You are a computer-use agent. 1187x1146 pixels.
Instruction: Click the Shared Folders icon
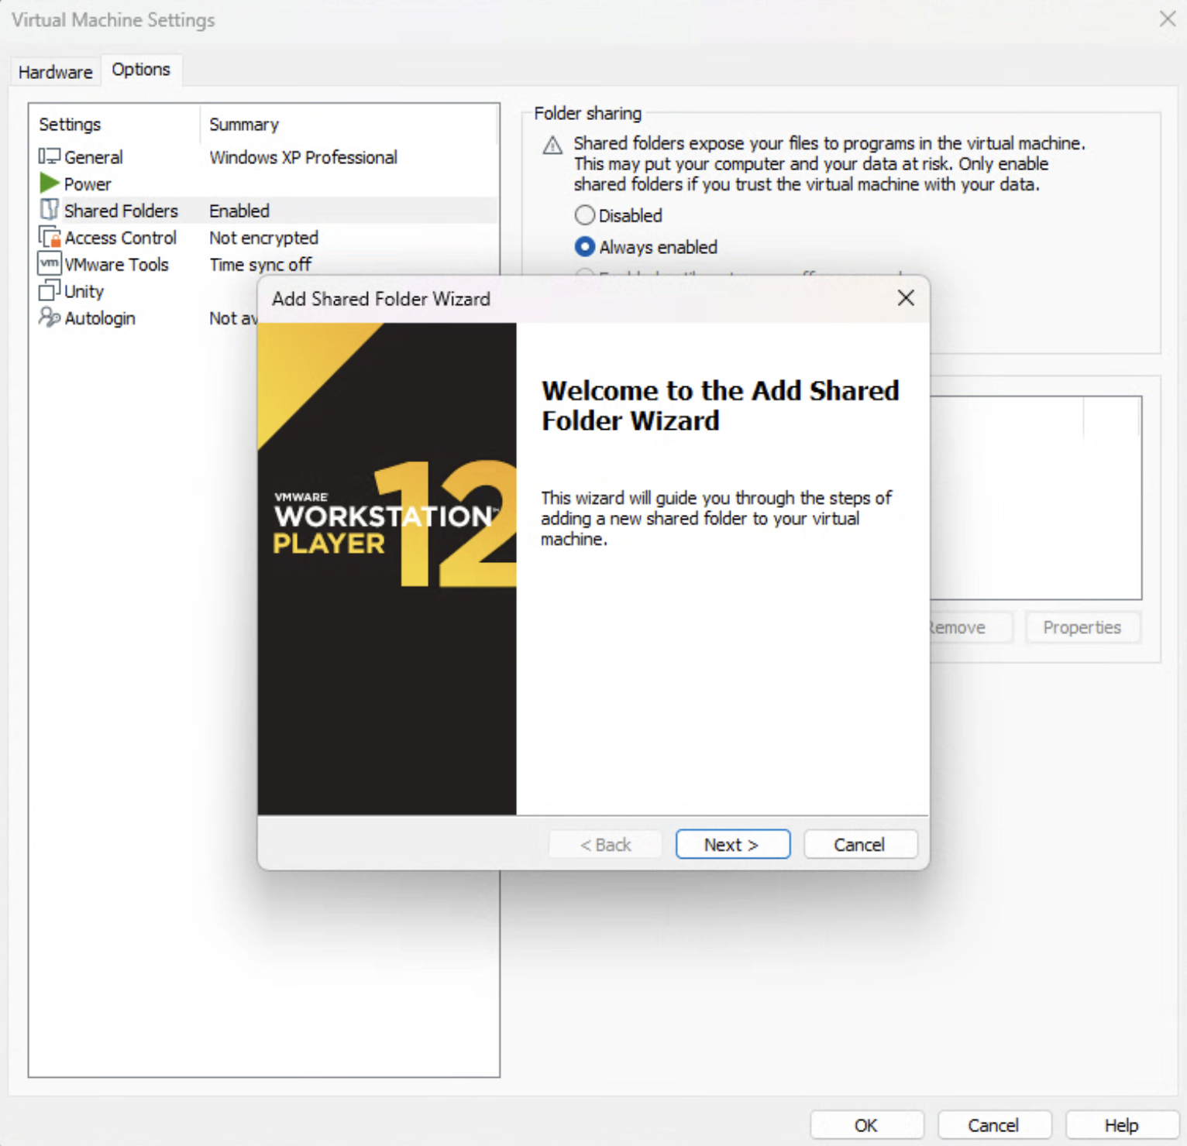point(49,210)
